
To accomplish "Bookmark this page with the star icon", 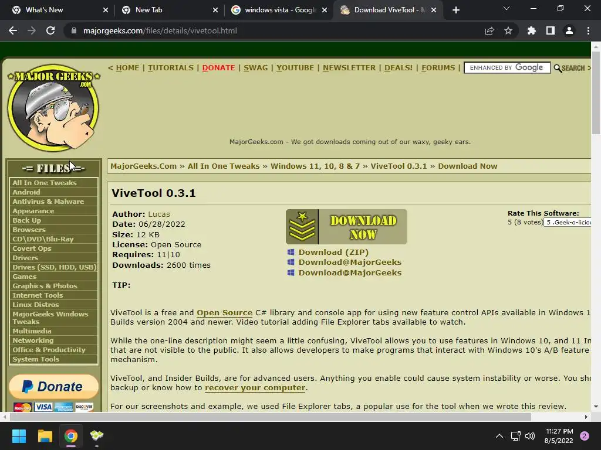I will pyautogui.click(x=508, y=30).
